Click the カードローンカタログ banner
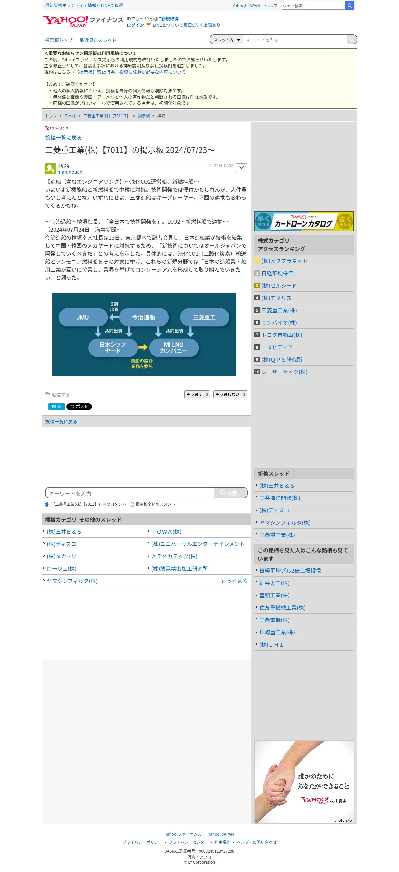 [304, 221]
